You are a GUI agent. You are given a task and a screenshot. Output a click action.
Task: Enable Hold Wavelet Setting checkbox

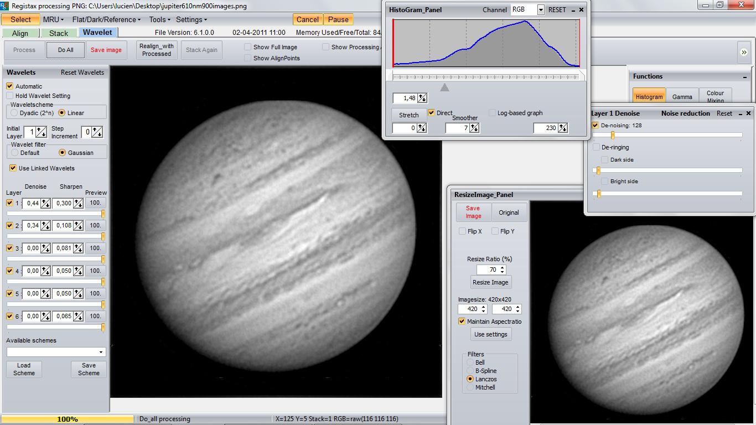pyautogui.click(x=9, y=96)
